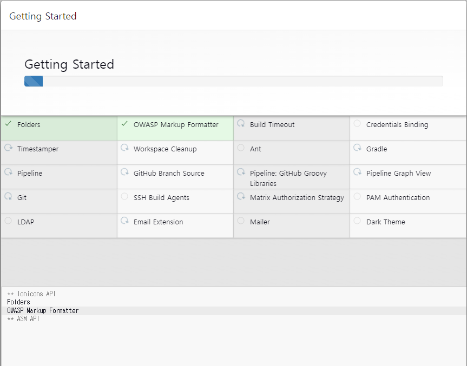Screen dimensions: 467x366
Task: Select the Pipeline: GitHub Groovy Libraries name
Action: tap(288, 178)
